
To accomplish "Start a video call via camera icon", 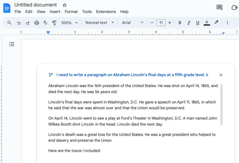I will pyautogui.click(x=235, y=7).
